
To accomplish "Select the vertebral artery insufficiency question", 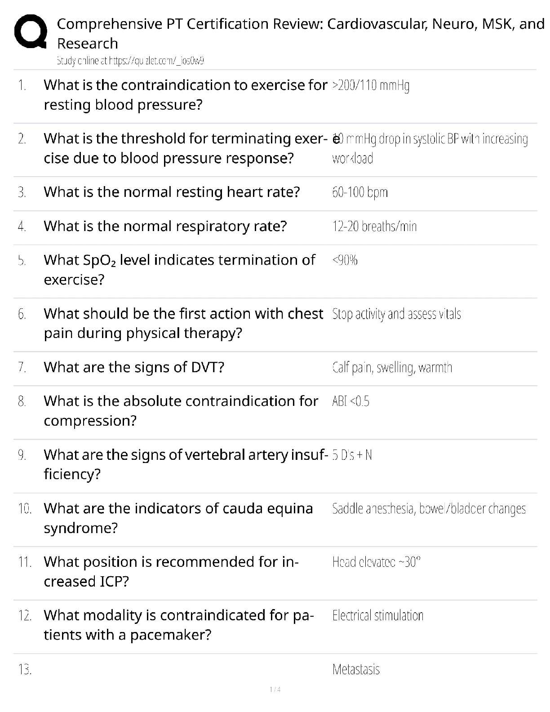I will pos(185,464).
